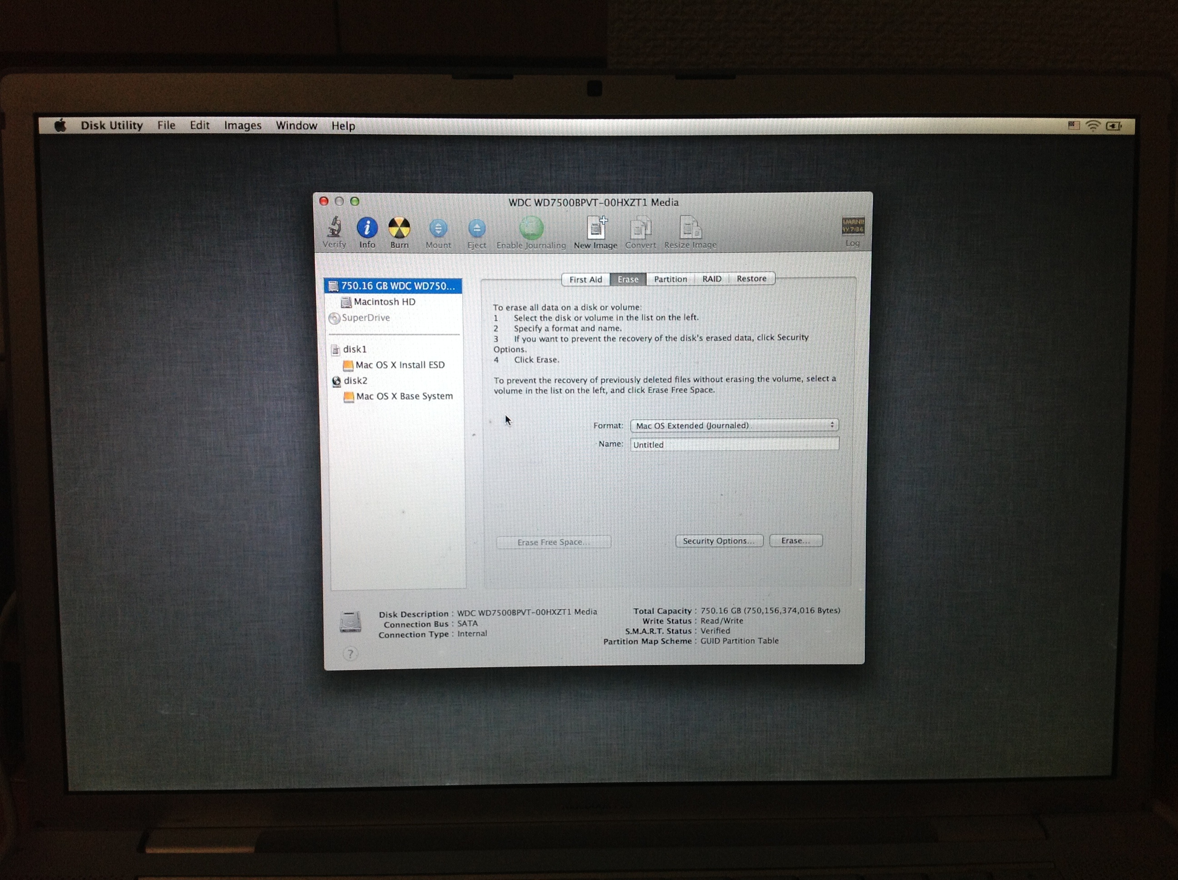This screenshot has height=880, width=1178.
Task: Click the Connection Type 'Internal' value
Action: (472, 633)
